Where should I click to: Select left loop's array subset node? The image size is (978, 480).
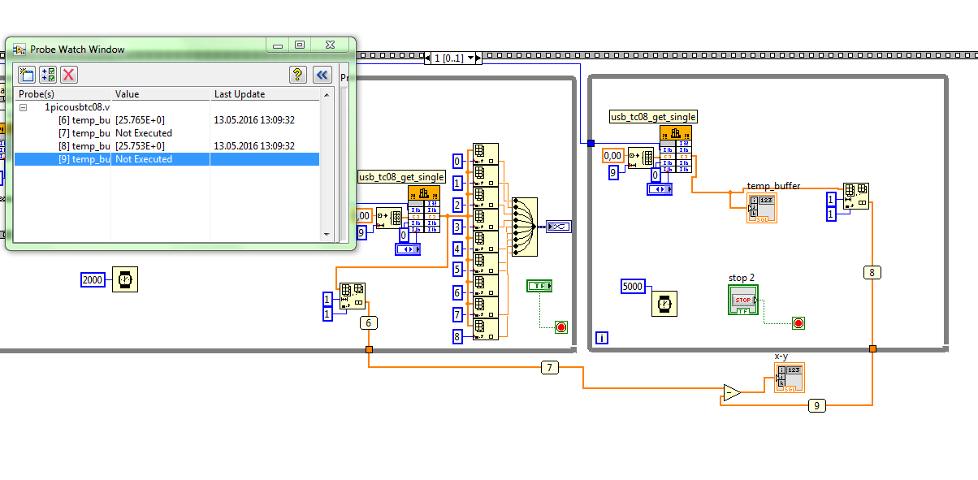(352, 296)
